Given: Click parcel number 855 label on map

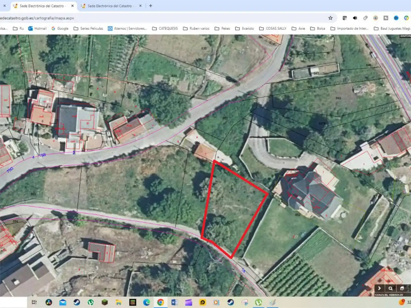Looking at the screenshot, I should [33, 194].
